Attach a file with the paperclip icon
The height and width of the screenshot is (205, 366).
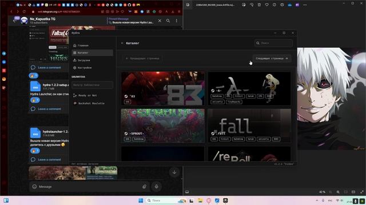coord(144,186)
